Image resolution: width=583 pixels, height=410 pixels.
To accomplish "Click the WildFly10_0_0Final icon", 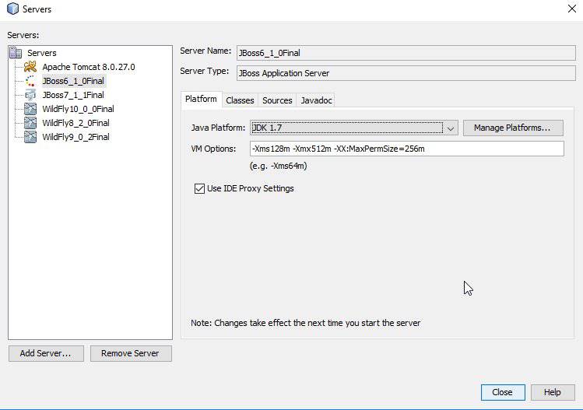I will click(x=30, y=109).
